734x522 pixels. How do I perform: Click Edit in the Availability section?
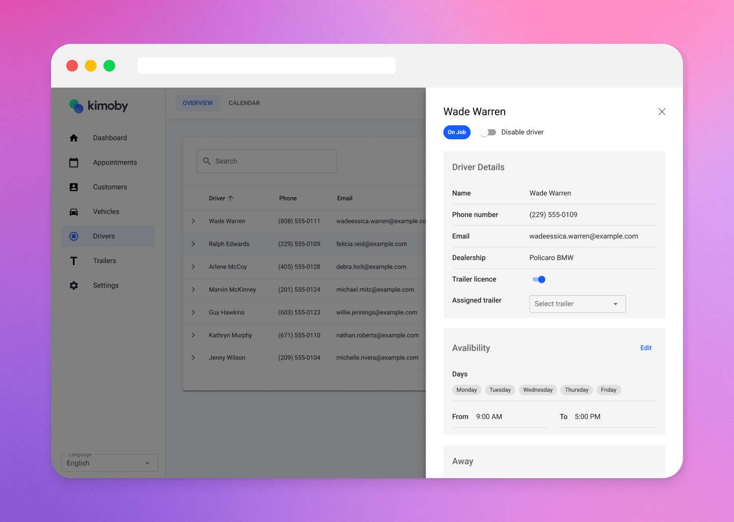pyautogui.click(x=646, y=348)
